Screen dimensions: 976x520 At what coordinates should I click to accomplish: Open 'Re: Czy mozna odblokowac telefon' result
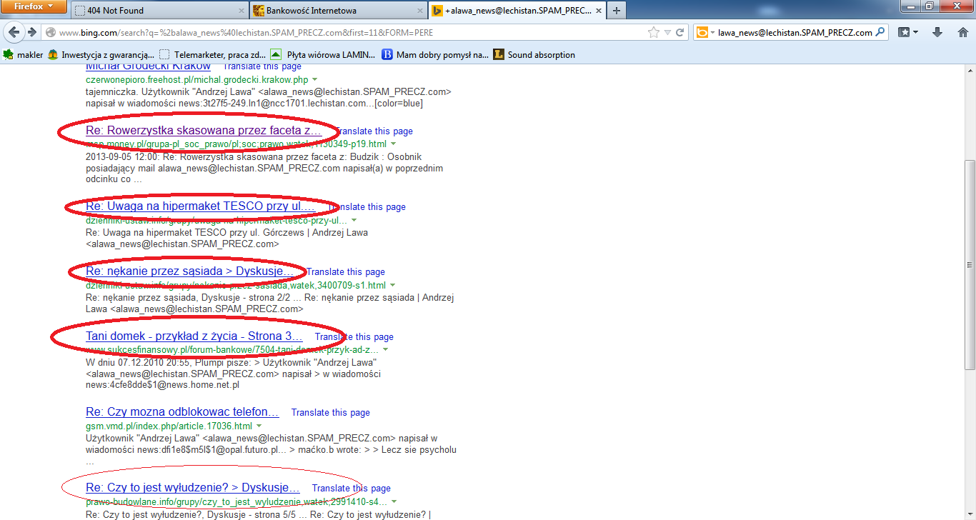181,412
